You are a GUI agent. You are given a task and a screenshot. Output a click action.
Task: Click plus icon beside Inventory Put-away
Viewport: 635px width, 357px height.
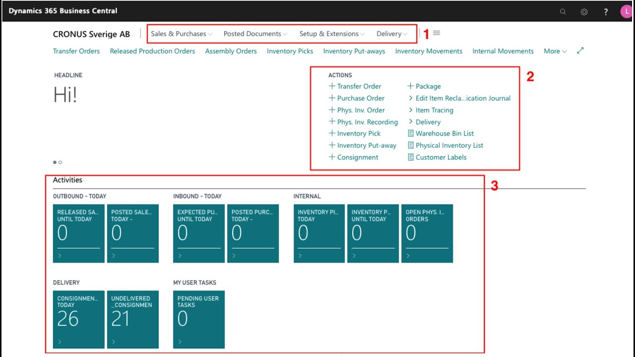tap(332, 145)
